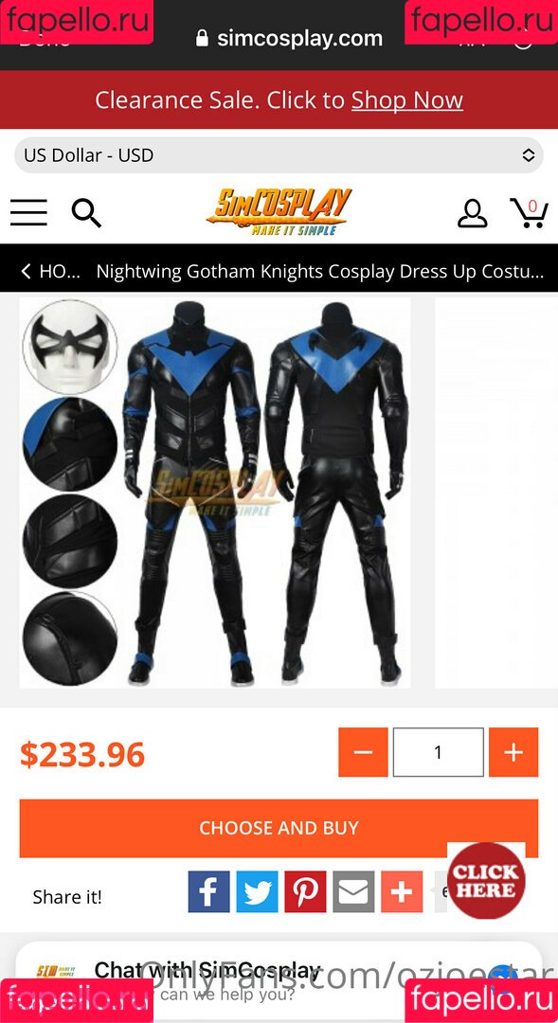Click the red Click Here badge

coord(486,881)
